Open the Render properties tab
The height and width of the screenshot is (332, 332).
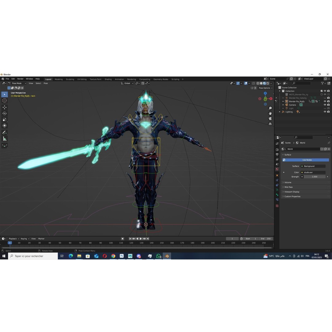tap(277, 150)
